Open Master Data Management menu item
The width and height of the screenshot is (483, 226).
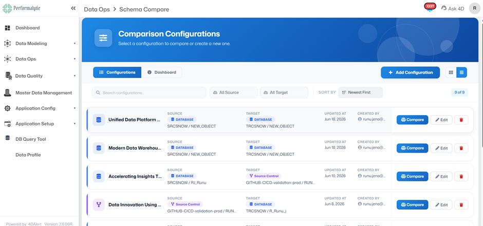coord(44,93)
